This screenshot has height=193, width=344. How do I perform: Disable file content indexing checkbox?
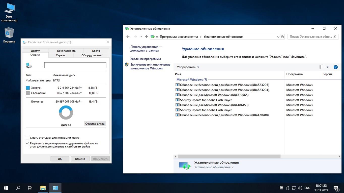(27, 143)
